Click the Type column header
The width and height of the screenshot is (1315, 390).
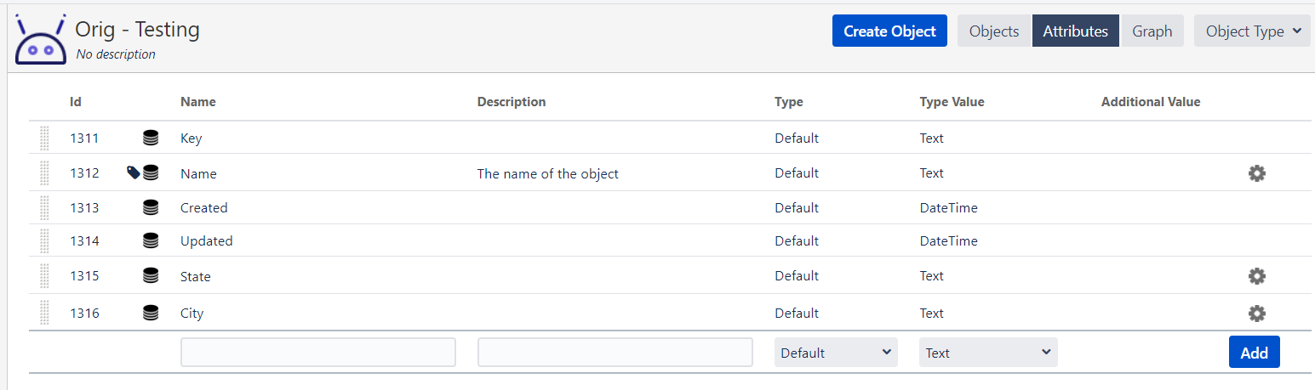pyautogui.click(x=789, y=102)
